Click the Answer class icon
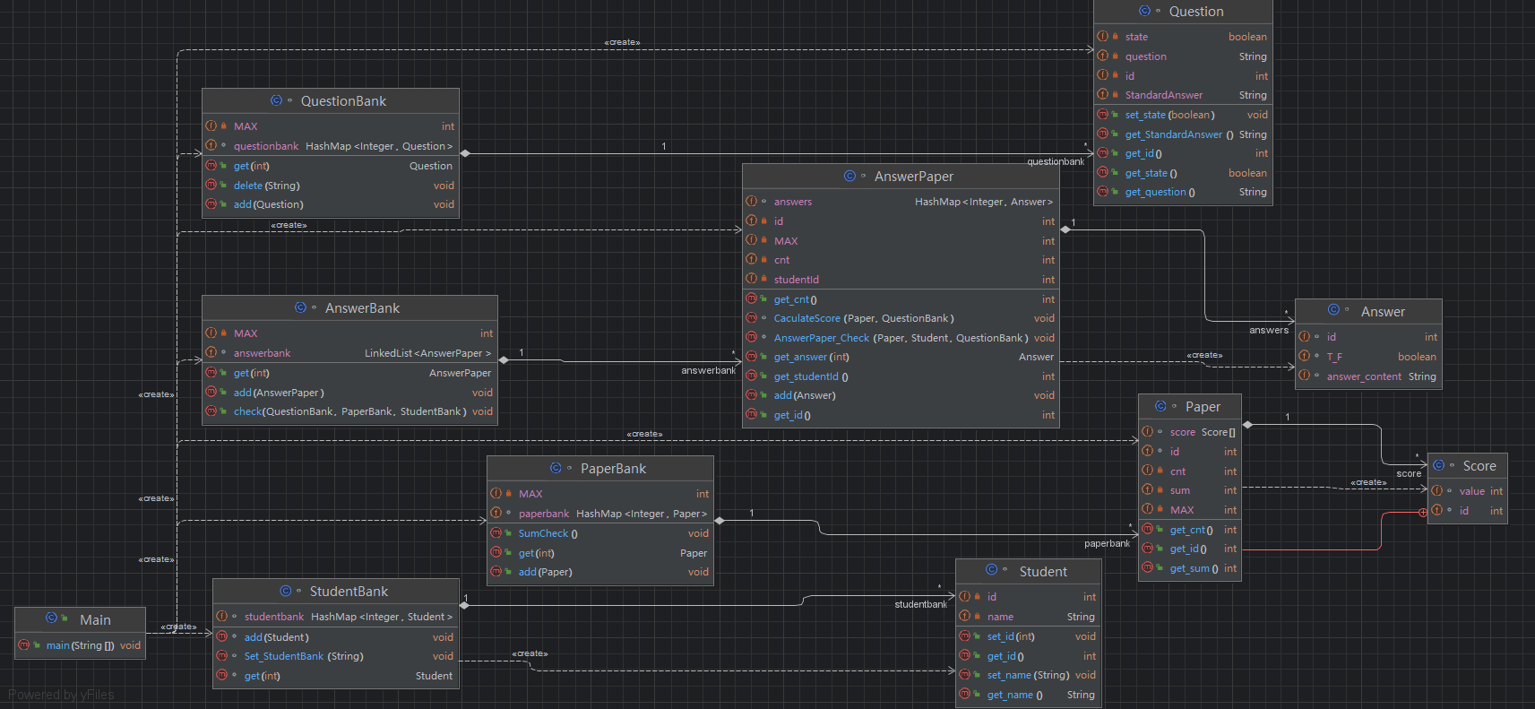1535x709 pixels. (x=1333, y=310)
